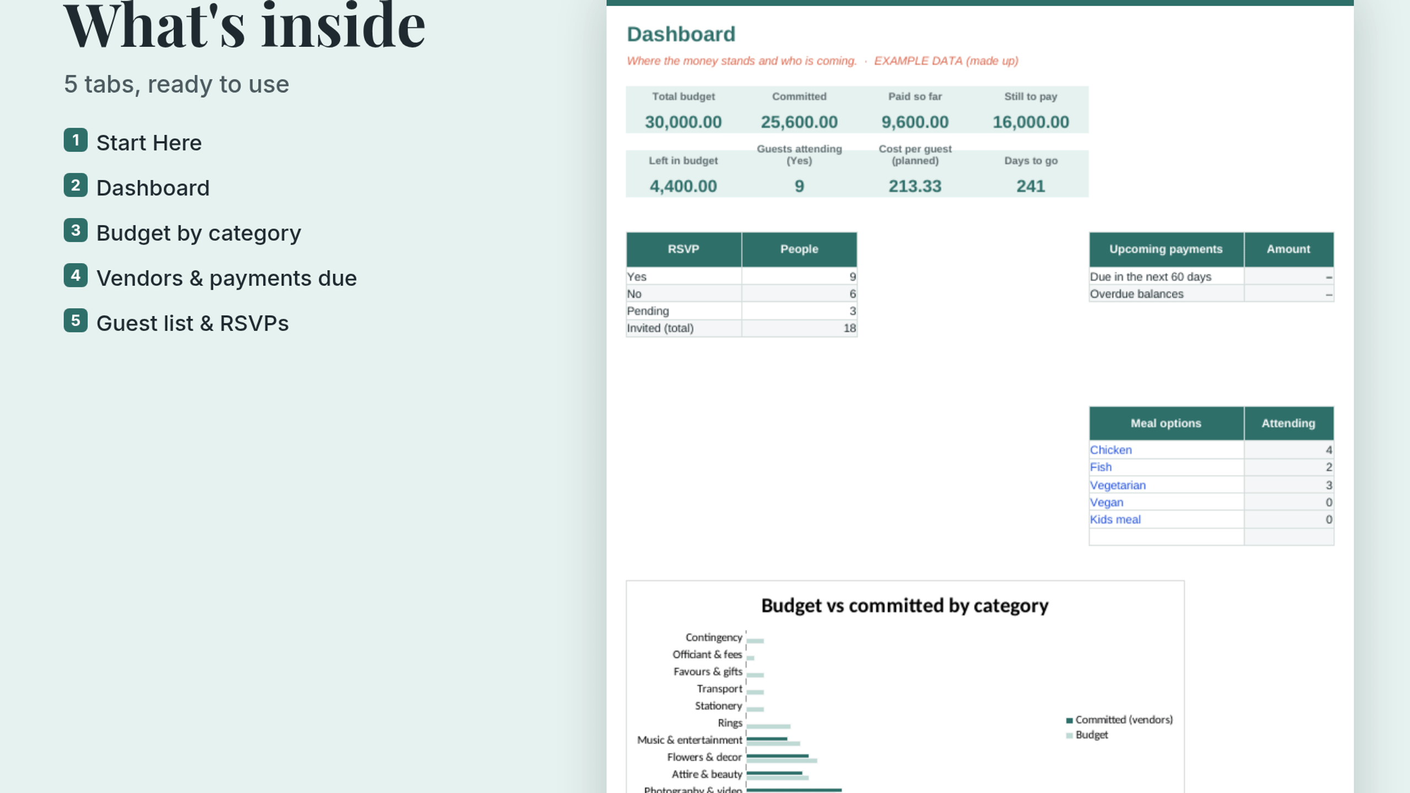Open the 'Vegetarian' meal option link
The image size is (1410, 793).
(1118, 485)
